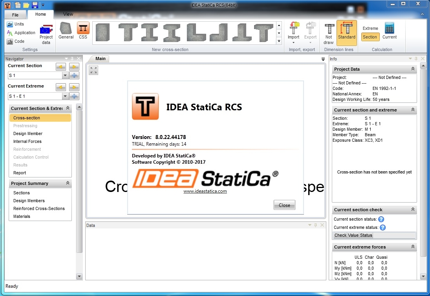Go to previous Current Extreme
Viewport: 430px width, 296px height.
click(60, 88)
